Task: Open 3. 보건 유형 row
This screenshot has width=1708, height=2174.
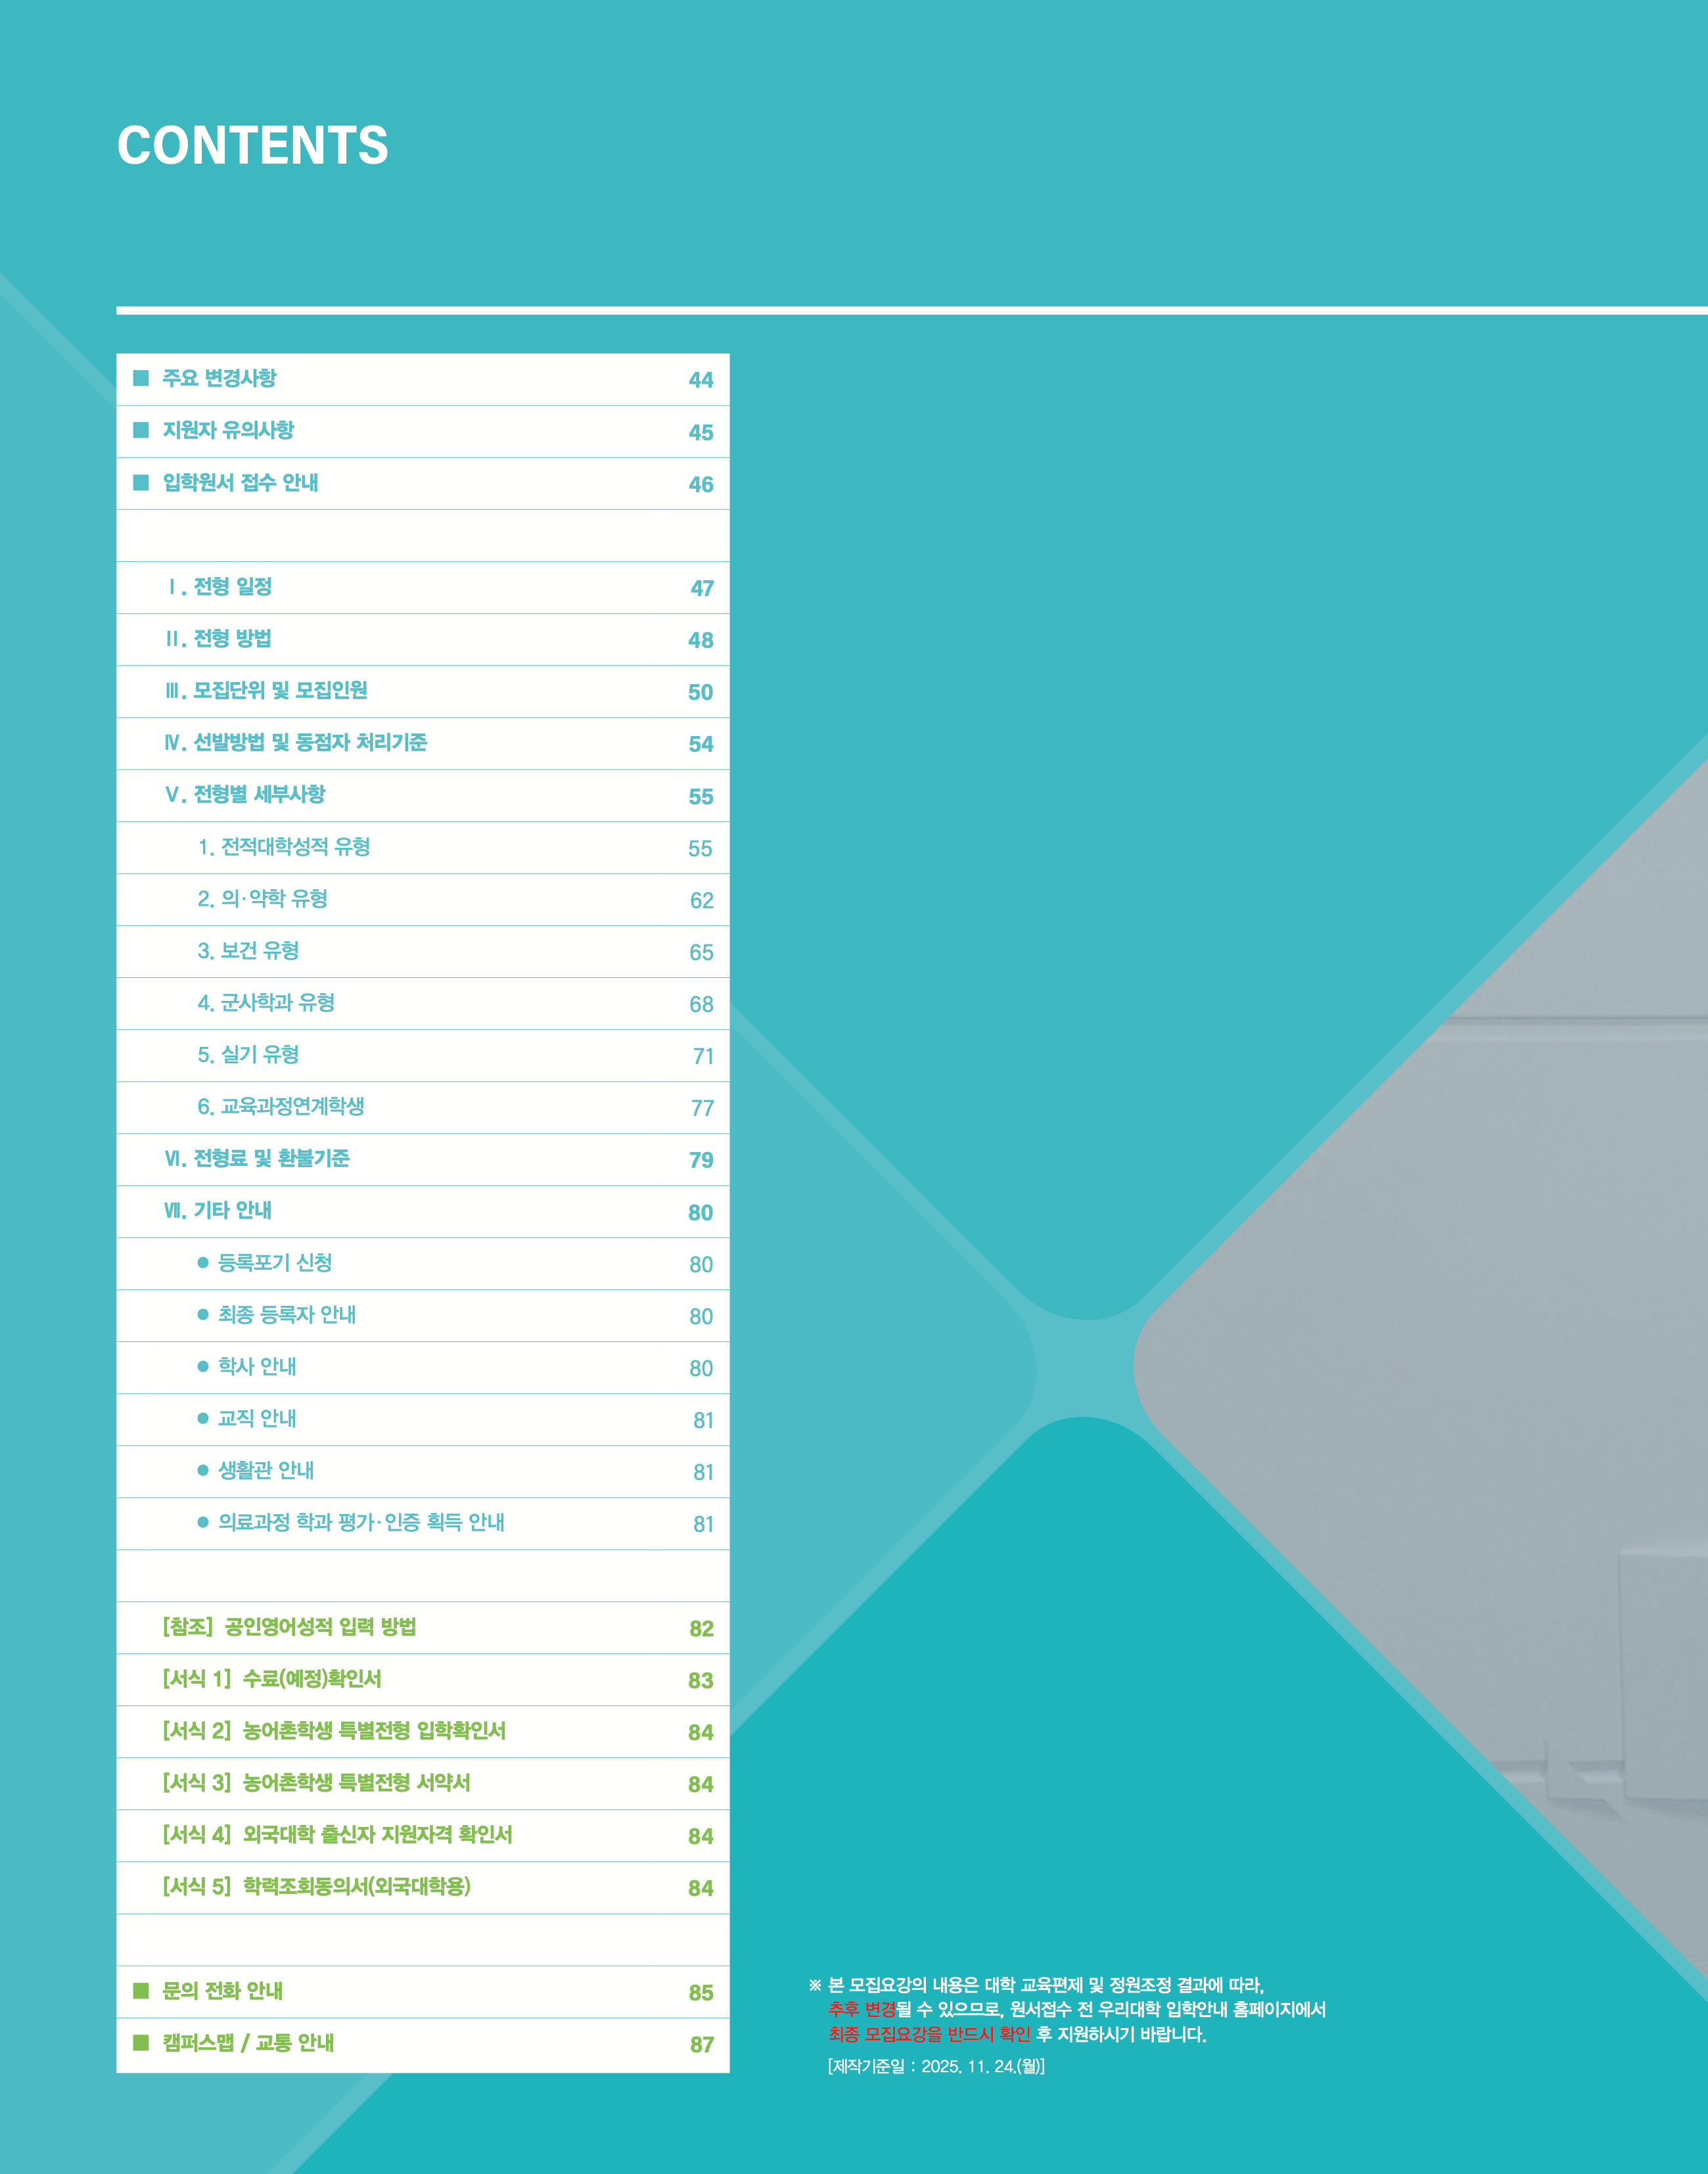Action: 422,951
